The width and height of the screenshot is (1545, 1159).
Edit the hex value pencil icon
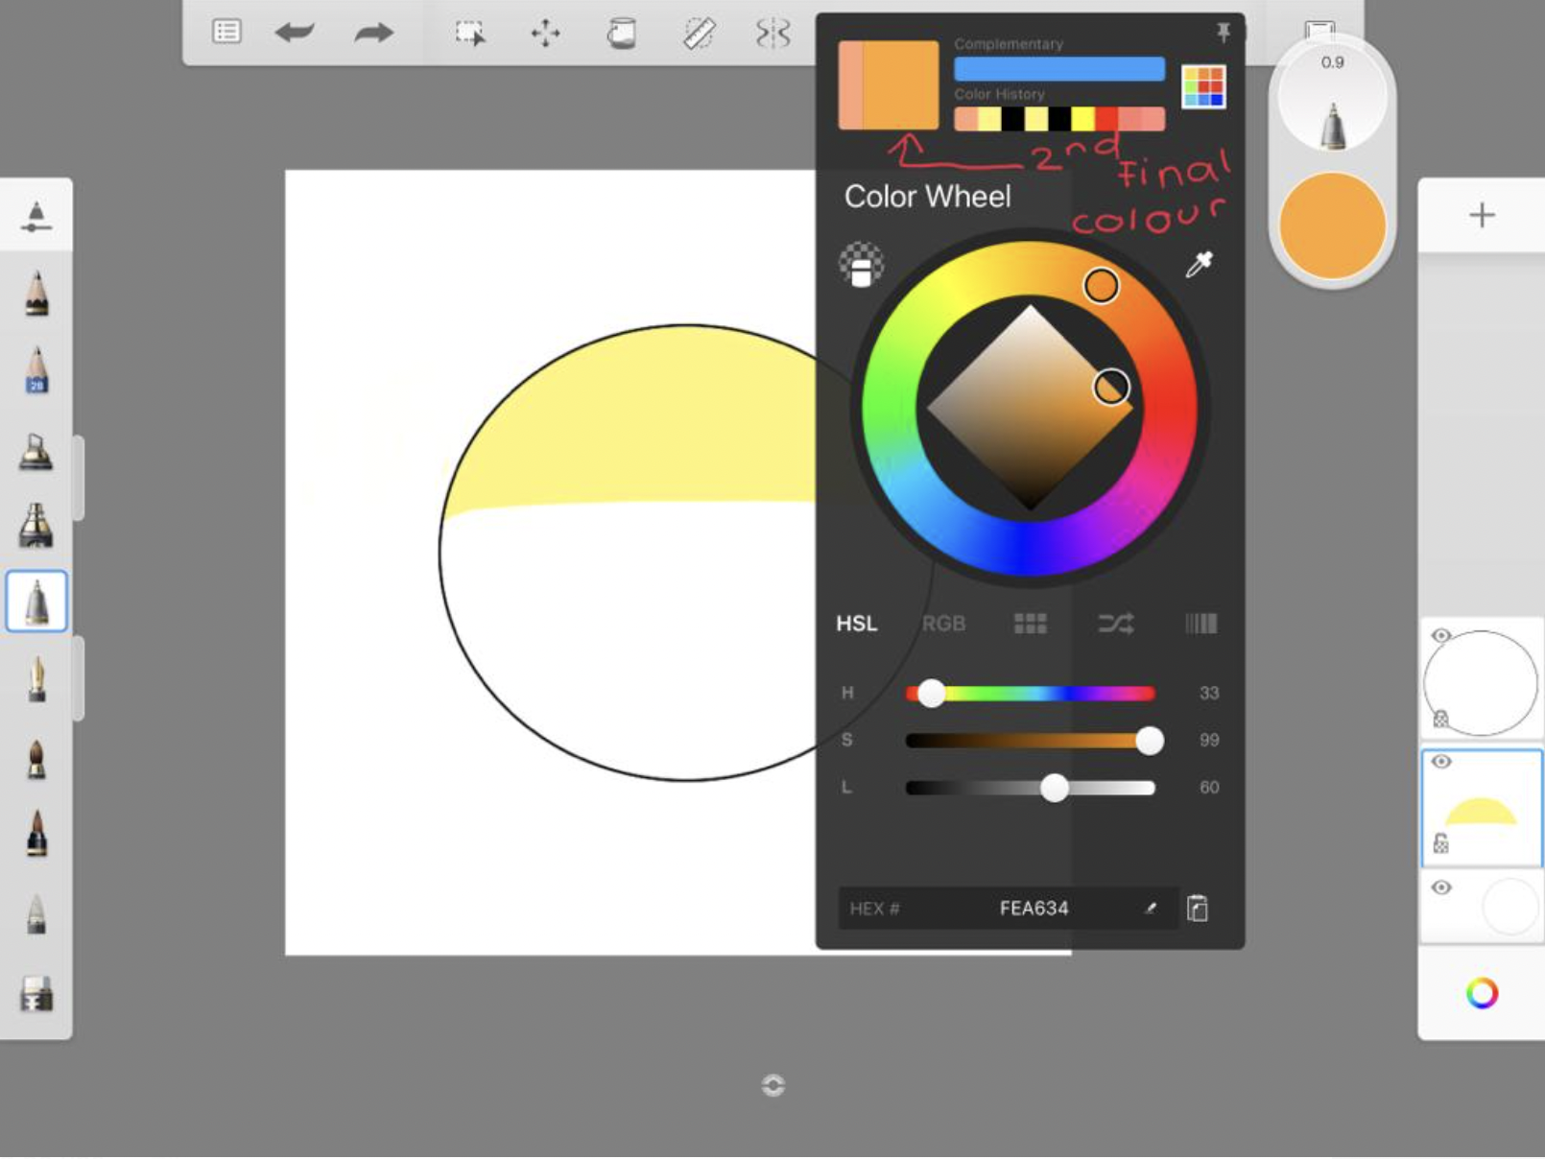click(x=1151, y=908)
